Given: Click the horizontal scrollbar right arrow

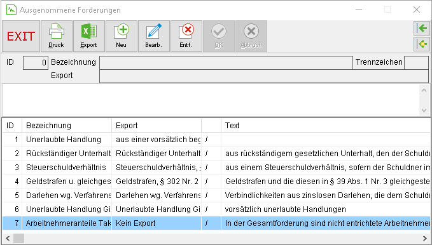Looking at the screenshot, I should [x=425, y=238].
